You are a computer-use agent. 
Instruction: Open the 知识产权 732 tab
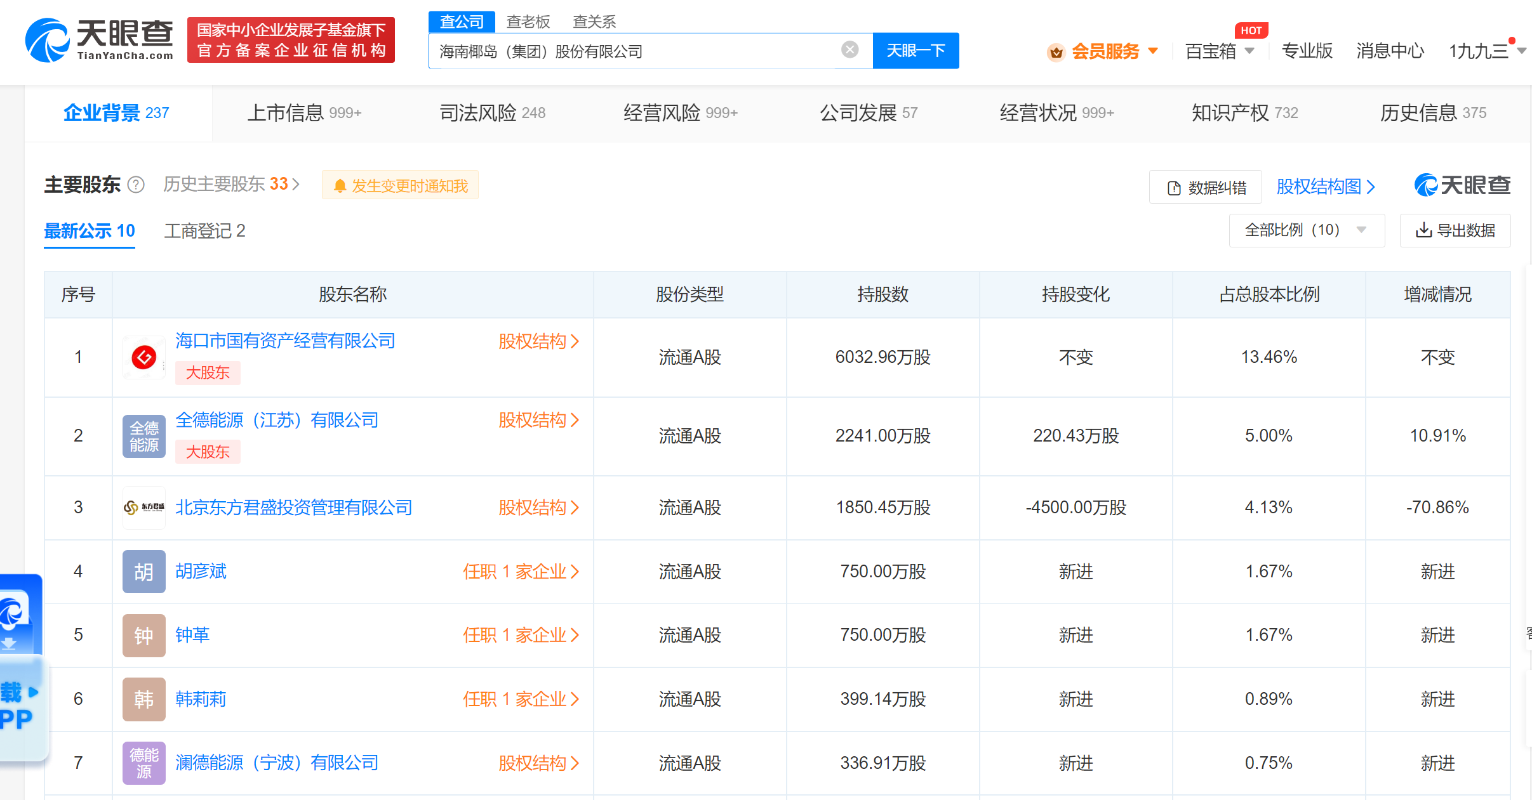click(1245, 113)
